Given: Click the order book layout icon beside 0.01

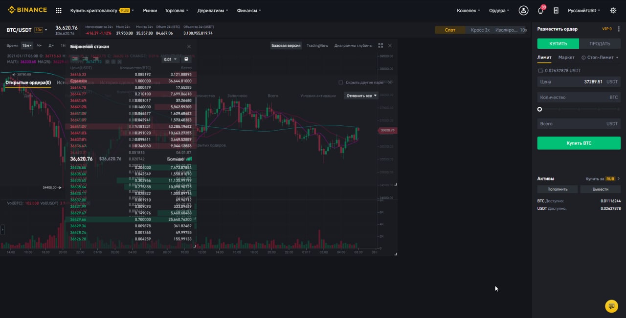Looking at the screenshot, I should pyautogui.click(x=186, y=59).
